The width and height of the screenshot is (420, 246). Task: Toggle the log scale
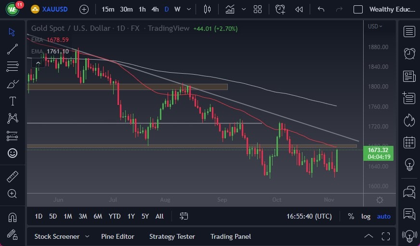pos(366,216)
